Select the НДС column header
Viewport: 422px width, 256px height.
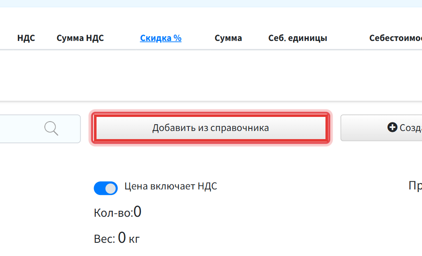26,38
